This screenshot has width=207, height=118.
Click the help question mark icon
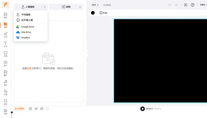point(193,5)
